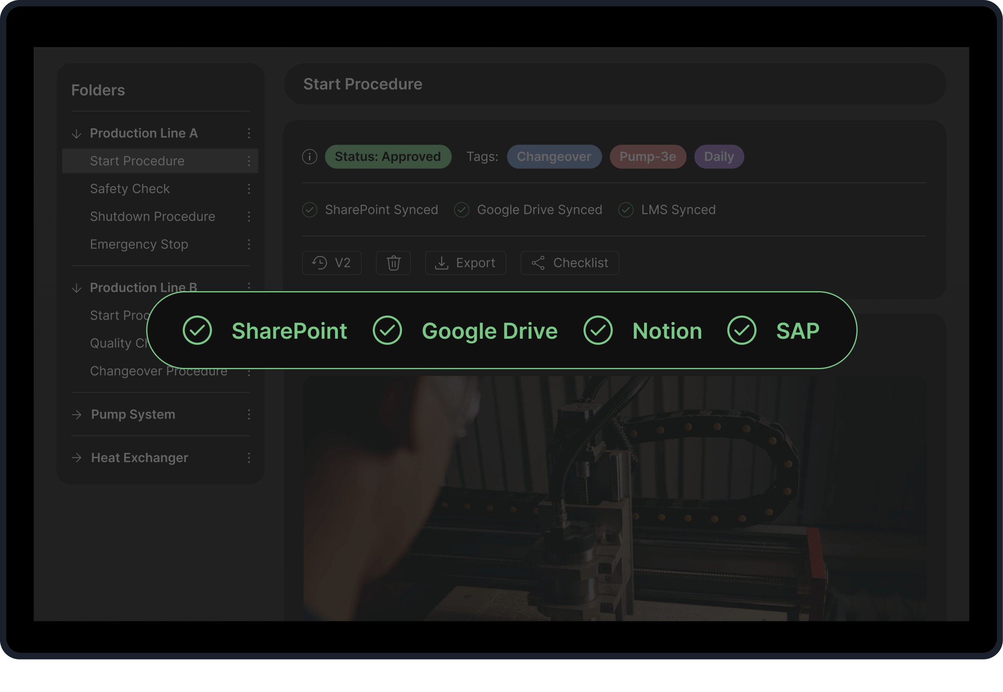Screen dimensions: 1003x692
Task: Open three-dot menu for Production Line A
Action: [249, 133]
